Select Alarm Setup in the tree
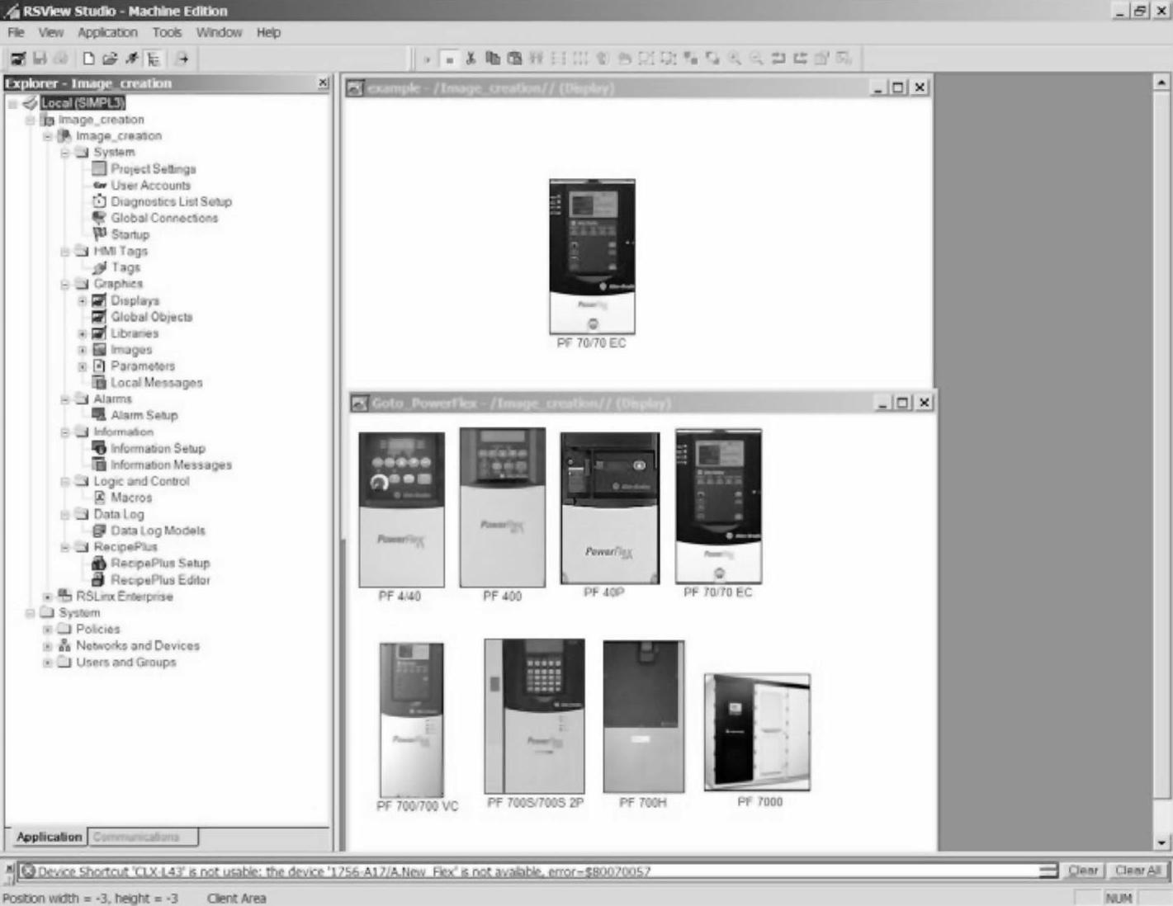This screenshot has height=906, width=1173. (x=144, y=415)
